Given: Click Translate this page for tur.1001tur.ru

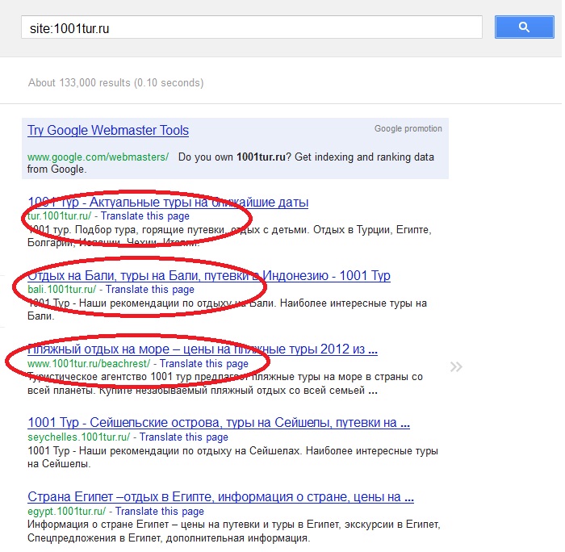Looking at the screenshot, I should (x=145, y=215).
